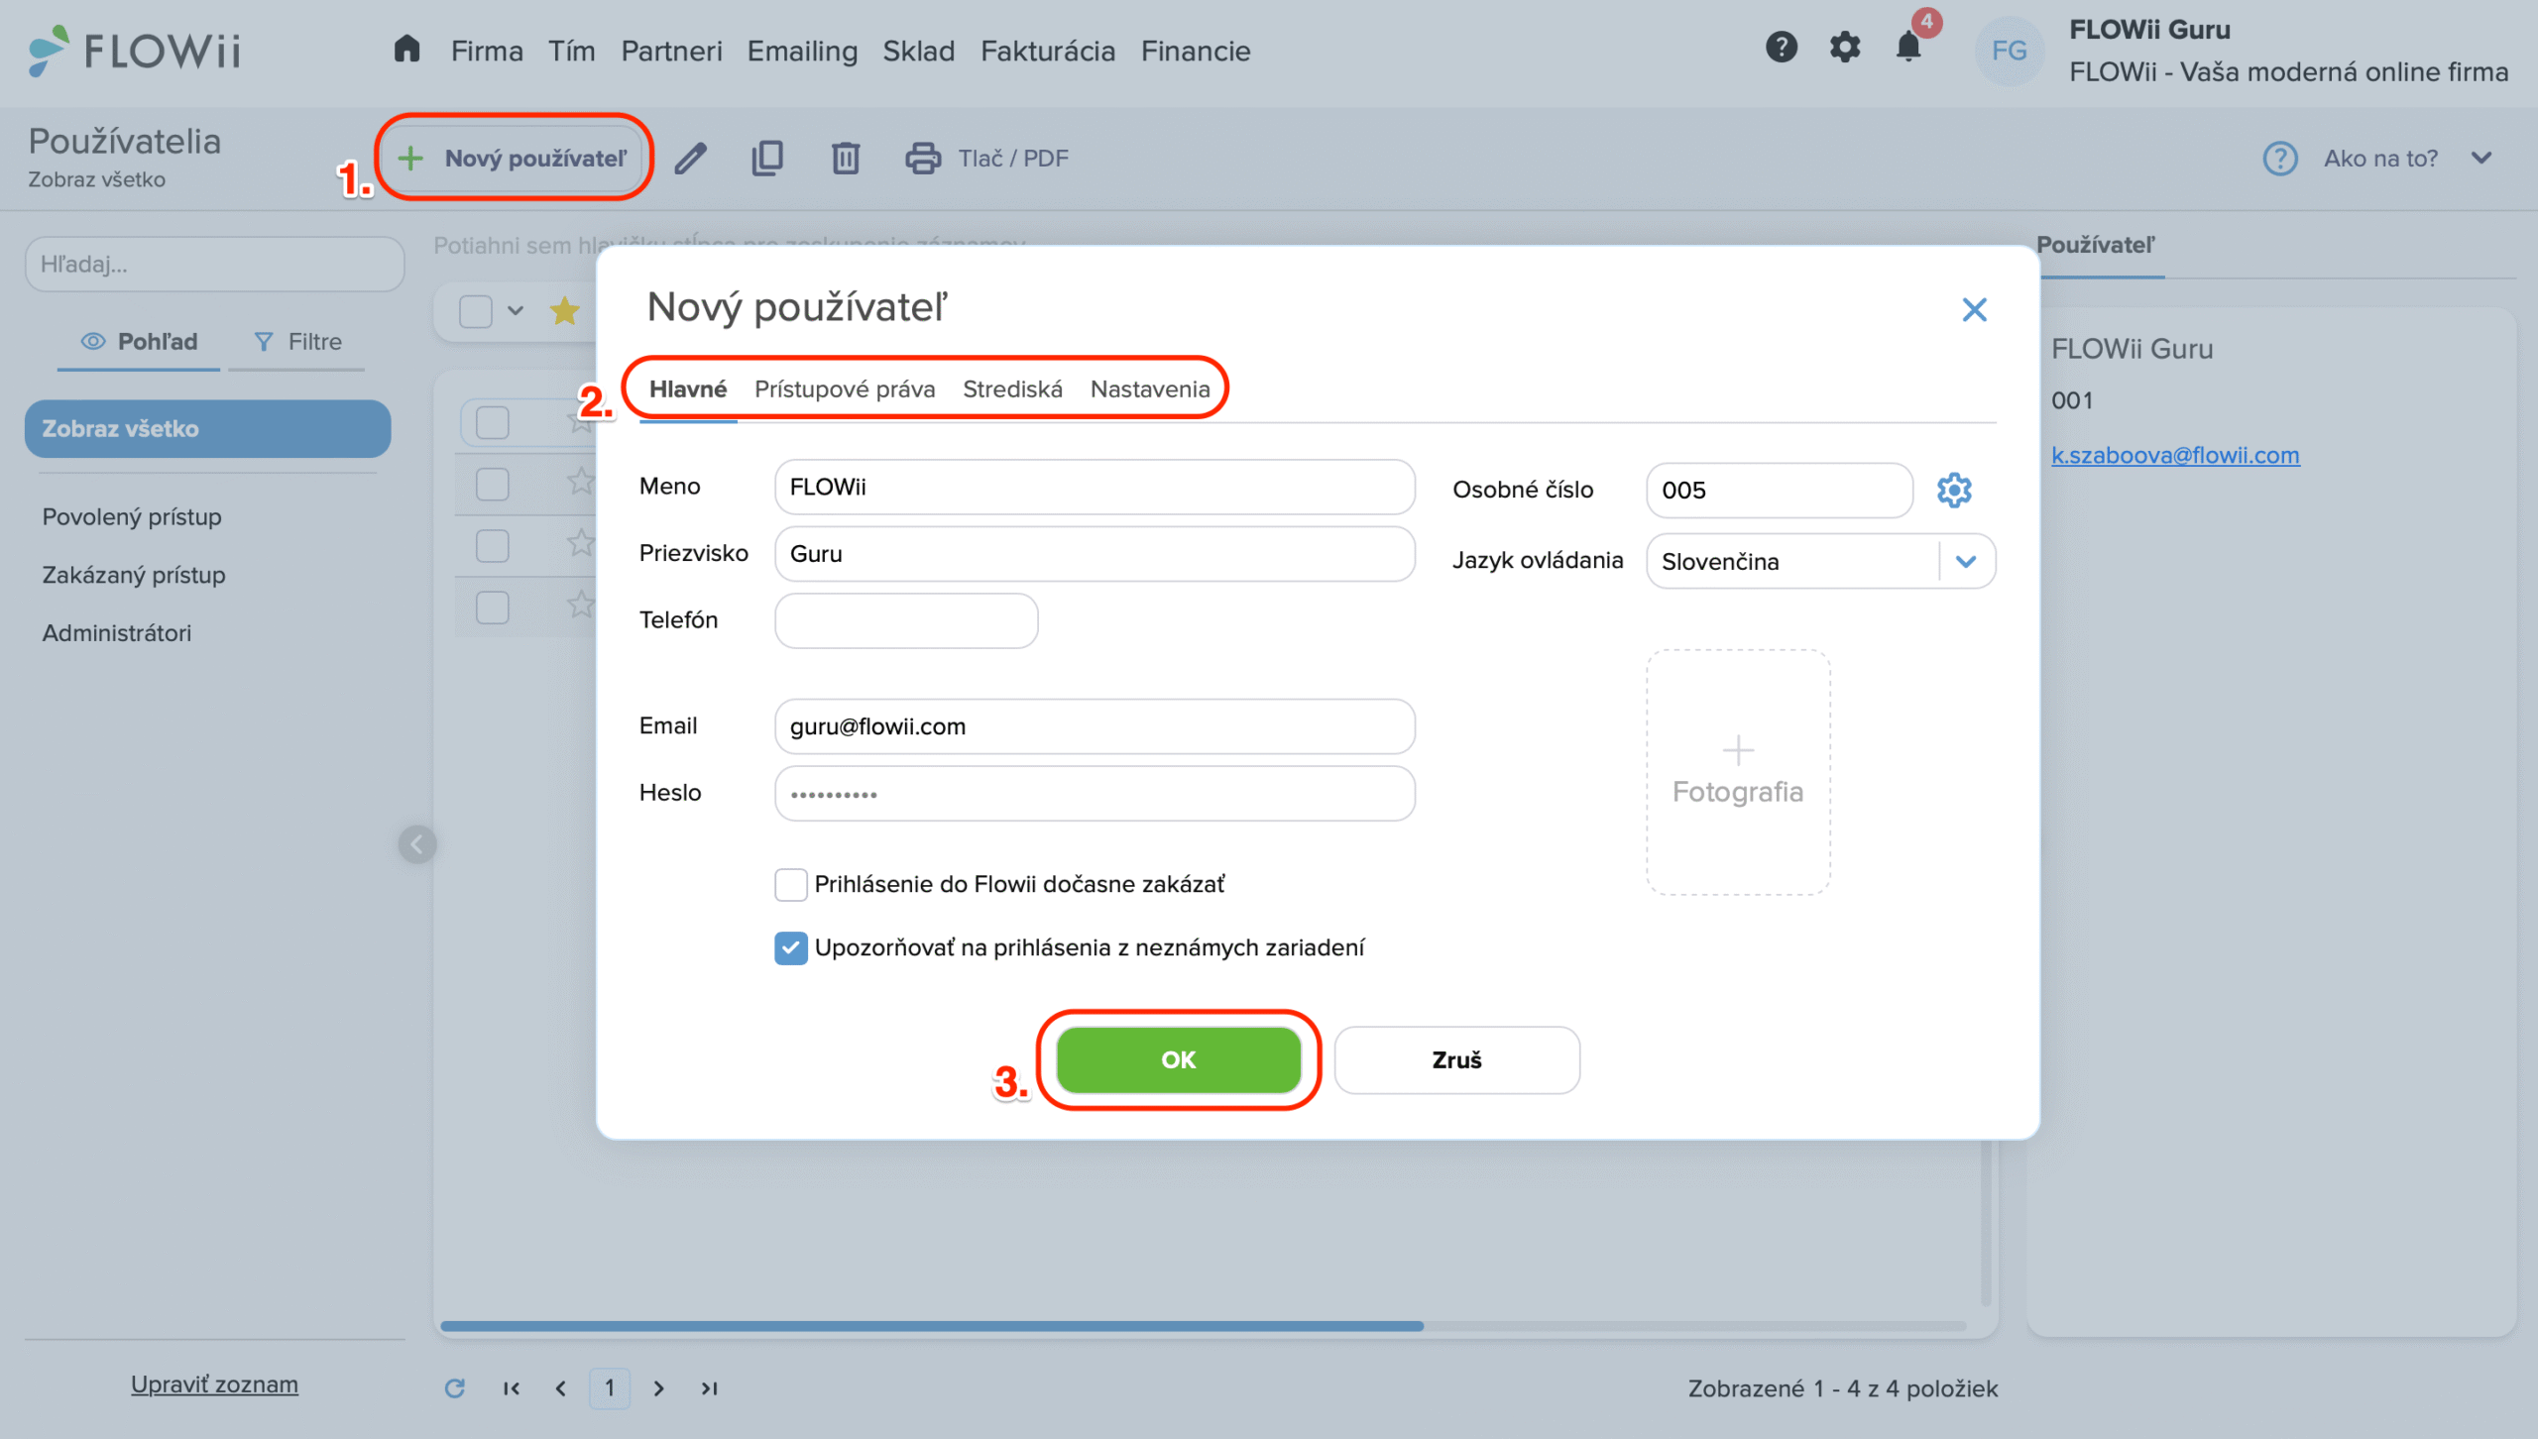Switch to the Hlavné tab
Screen dimensions: 2538x1439
pyautogui.click(x=688, y=389)
